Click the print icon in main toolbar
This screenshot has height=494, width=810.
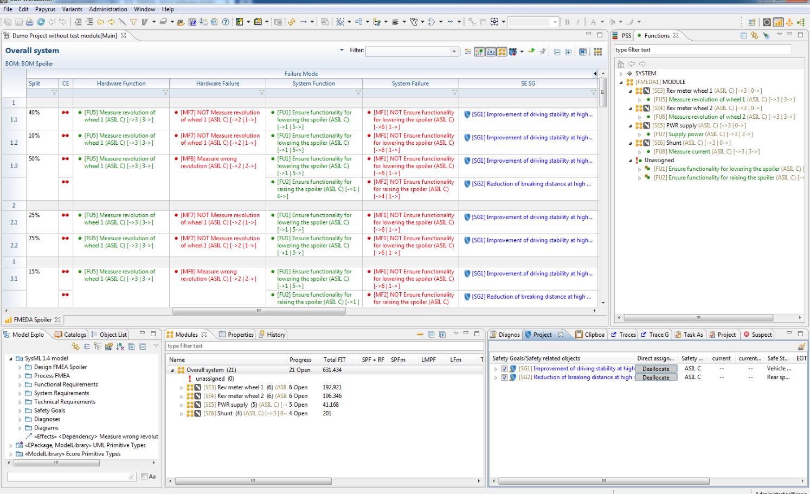coord(29,22)
